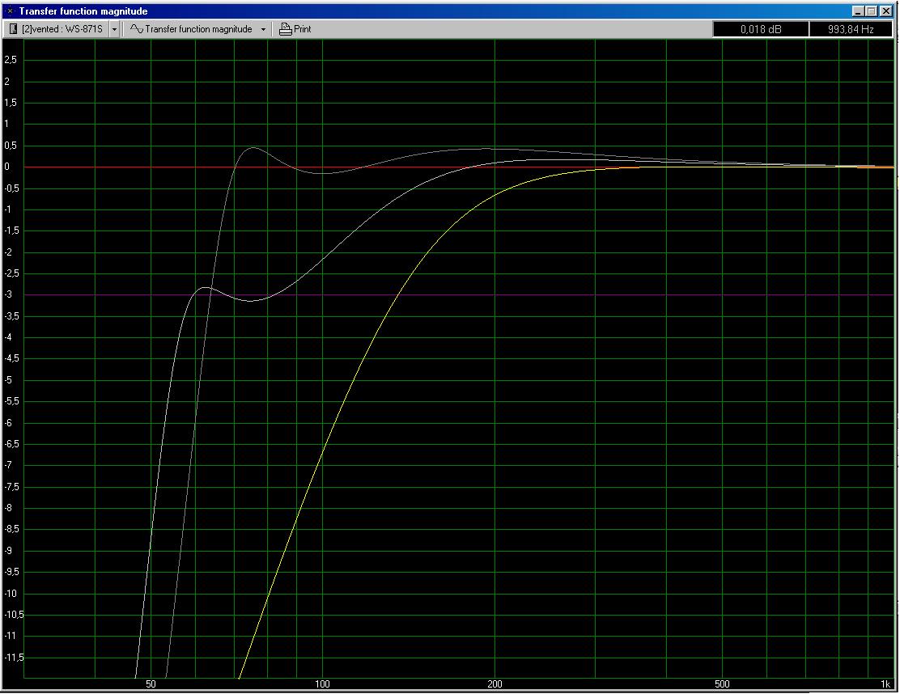Click the 100 Hz label on frequency axis
Screen dimensions: 900x694
322,684
